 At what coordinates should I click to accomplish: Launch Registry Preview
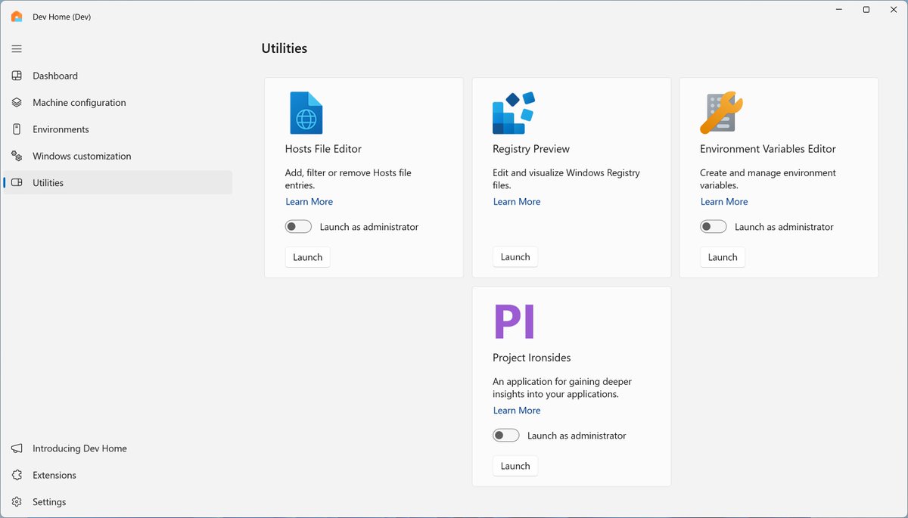[x=515, y=257]
